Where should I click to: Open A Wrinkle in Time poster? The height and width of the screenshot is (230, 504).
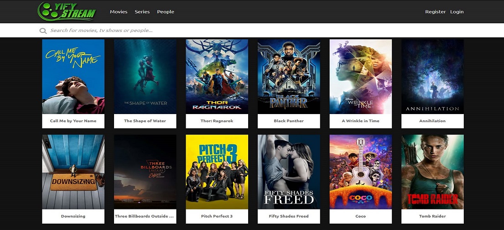361,77
